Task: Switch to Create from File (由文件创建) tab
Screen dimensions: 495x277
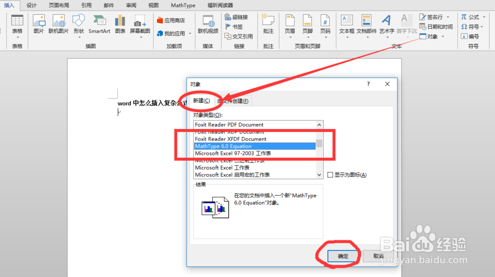Action: 233,101
